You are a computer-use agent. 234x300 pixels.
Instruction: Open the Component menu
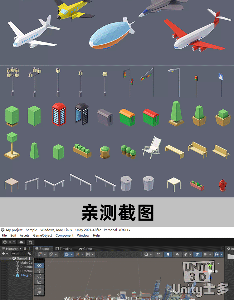click(x=64, y=235)
